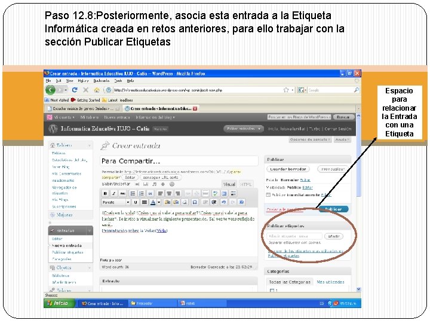Screen dimensions: 430x323
Task: Click Editar next to Visibilidad Público
Action: [308, 188]
